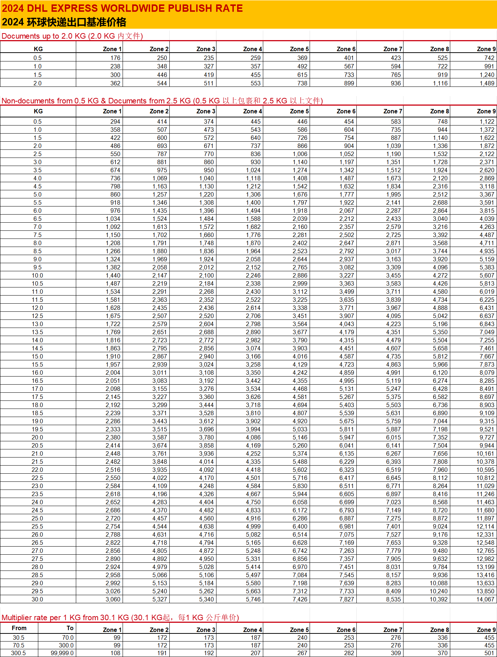Click the 5.0 KG Zone 7 rate 1,995
Viewport: 497px width, 657px height.
click(394, 194)
